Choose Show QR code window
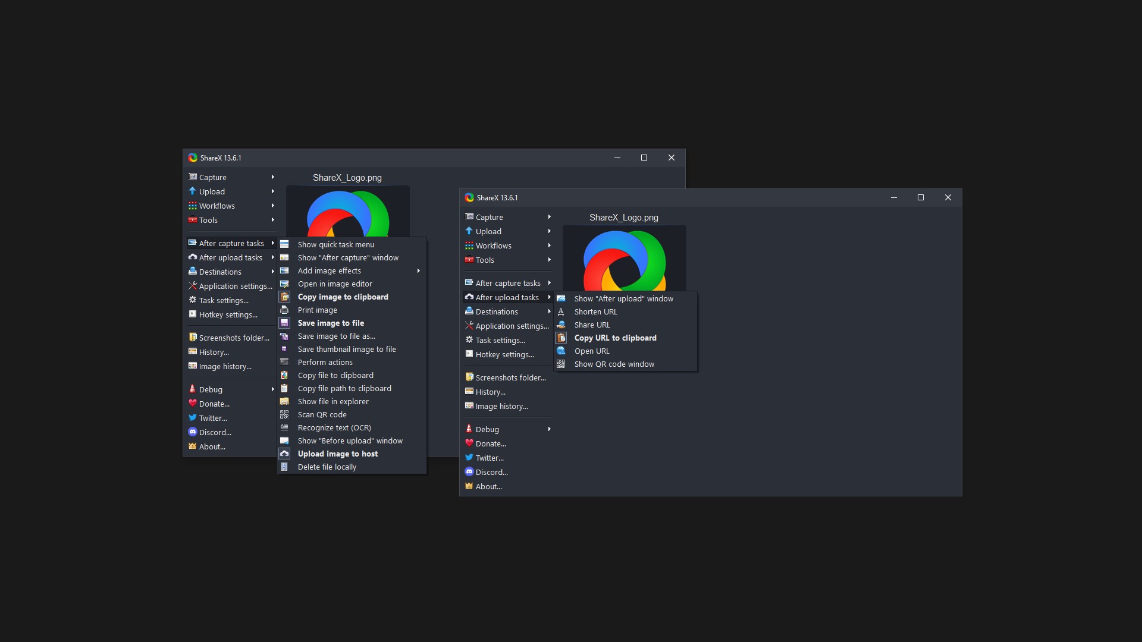 (x=614, y=364)
